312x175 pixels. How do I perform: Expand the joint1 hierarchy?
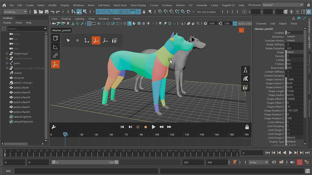(7, 63)
